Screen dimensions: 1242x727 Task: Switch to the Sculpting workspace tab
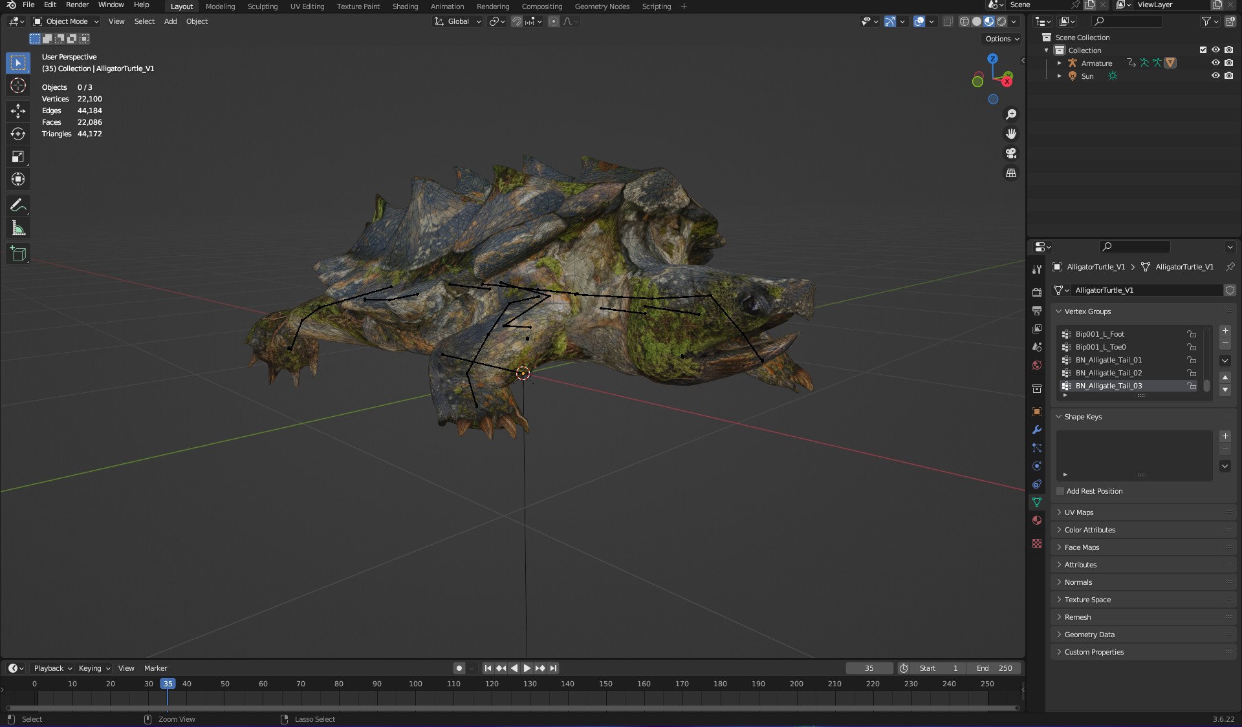click(x=262, y=6)
